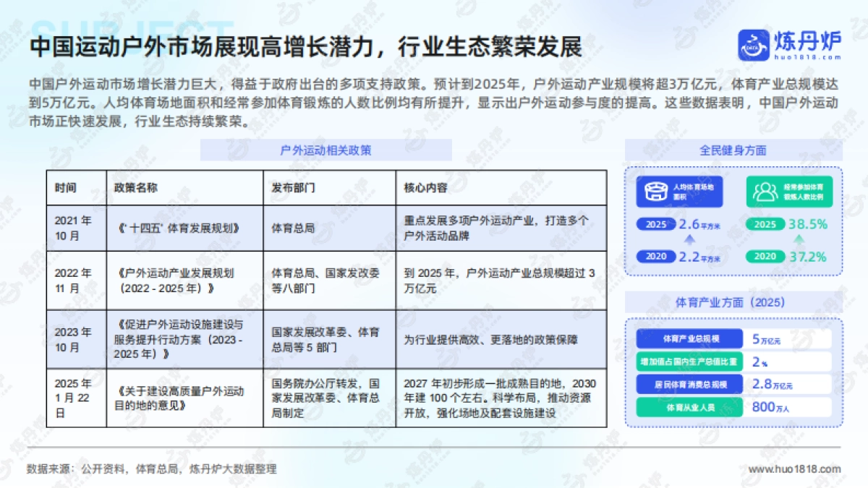Screen dimensions: 868x488
Task: Toggle the blue 2025 pill under the stadium icon
Action: (654, 224)
